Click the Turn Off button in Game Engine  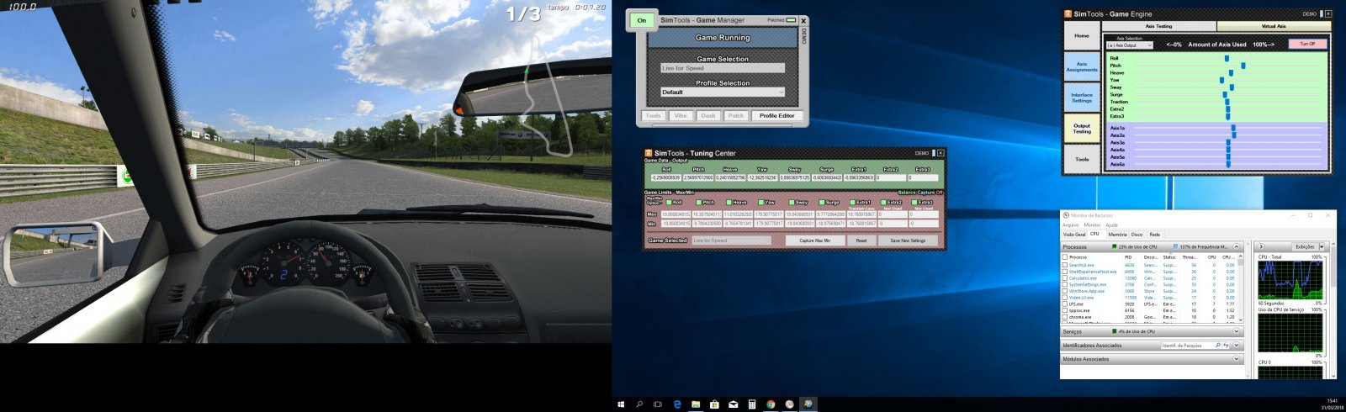click(1308, 44)
